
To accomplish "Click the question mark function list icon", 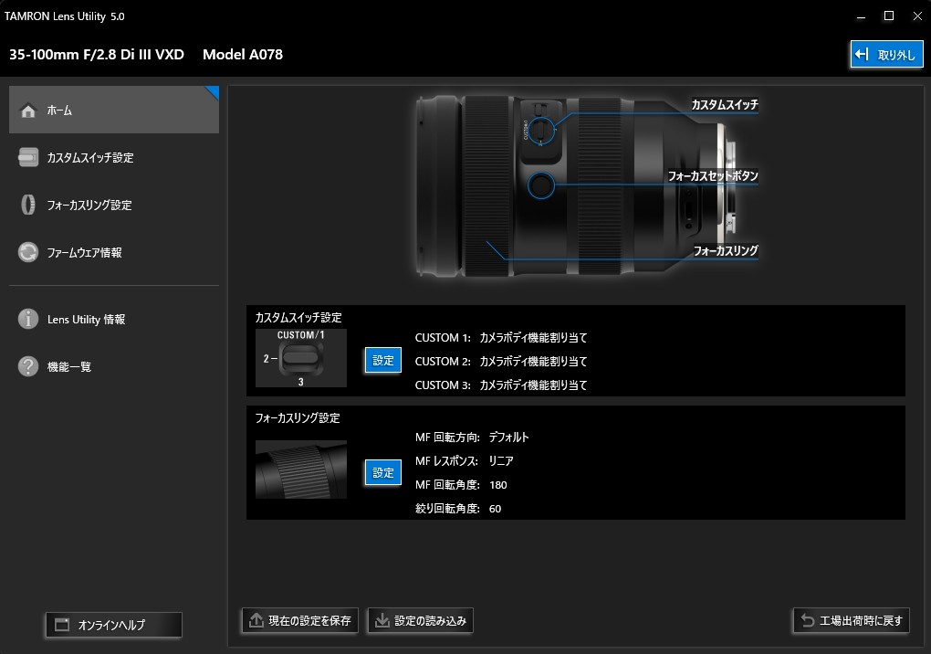I will (28, 367).
